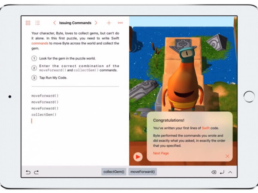258x193 pixels.
Task: Tap inline collectGem() in step 2
Action: (86, 70)
